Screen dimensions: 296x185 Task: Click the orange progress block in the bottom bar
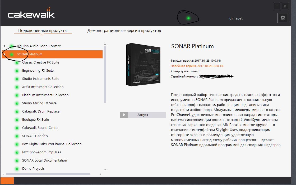click(7, 181)
